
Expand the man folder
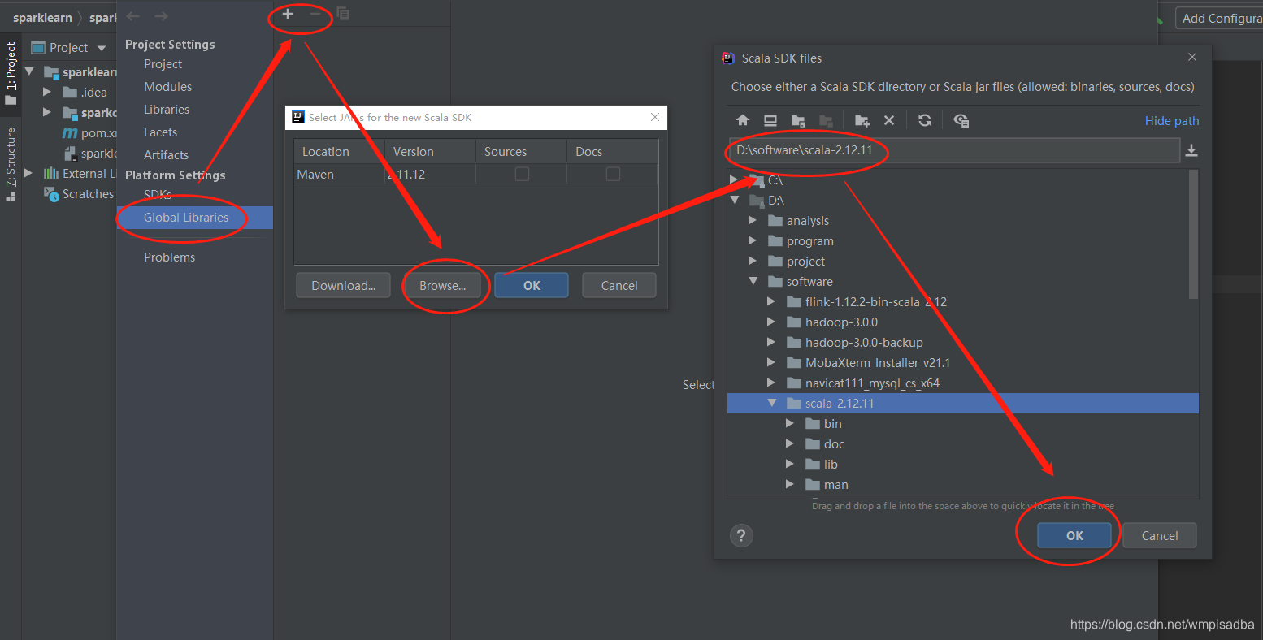790,484
